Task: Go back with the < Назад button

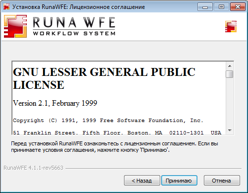Action: 142,181
